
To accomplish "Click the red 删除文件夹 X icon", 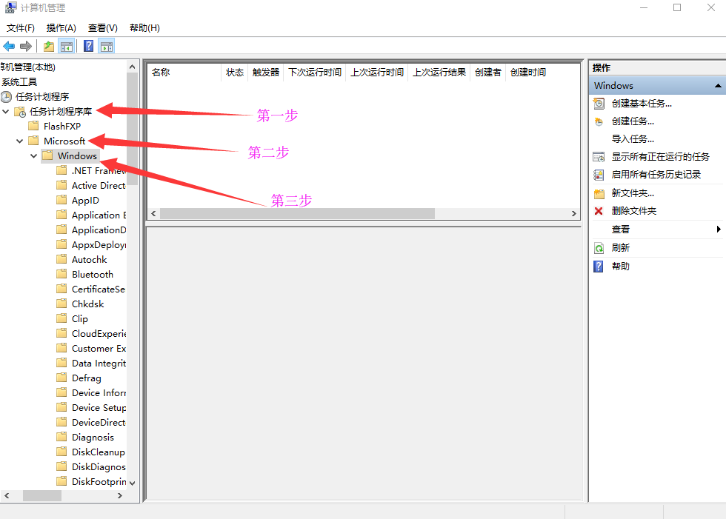I will pyautogui.click(x=599, y=211).
